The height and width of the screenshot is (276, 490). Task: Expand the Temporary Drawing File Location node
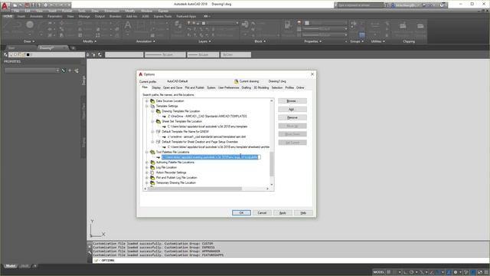click(x=146, y=182)
